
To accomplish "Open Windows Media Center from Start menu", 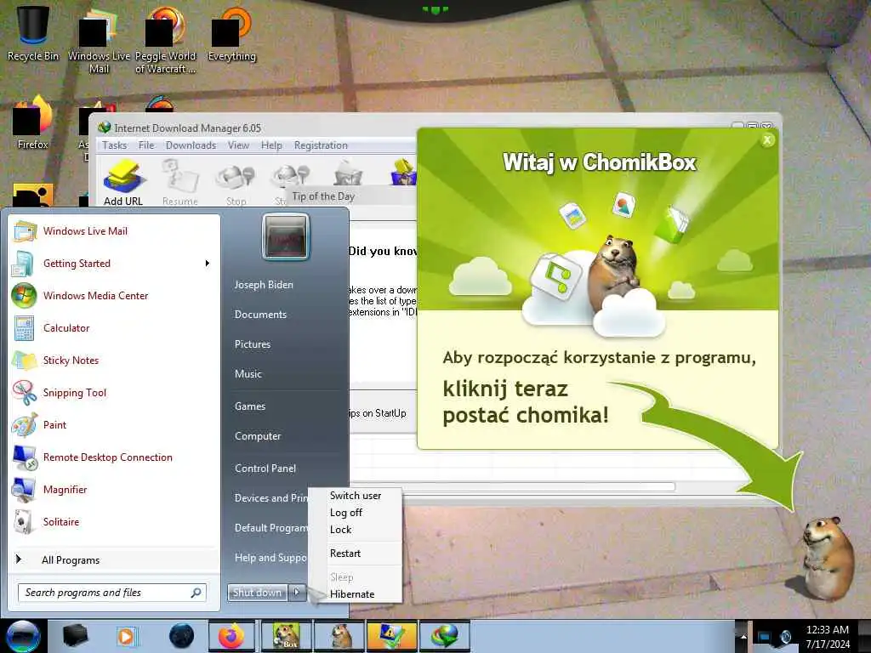I will pyautogui.click(x=115, y=295).
